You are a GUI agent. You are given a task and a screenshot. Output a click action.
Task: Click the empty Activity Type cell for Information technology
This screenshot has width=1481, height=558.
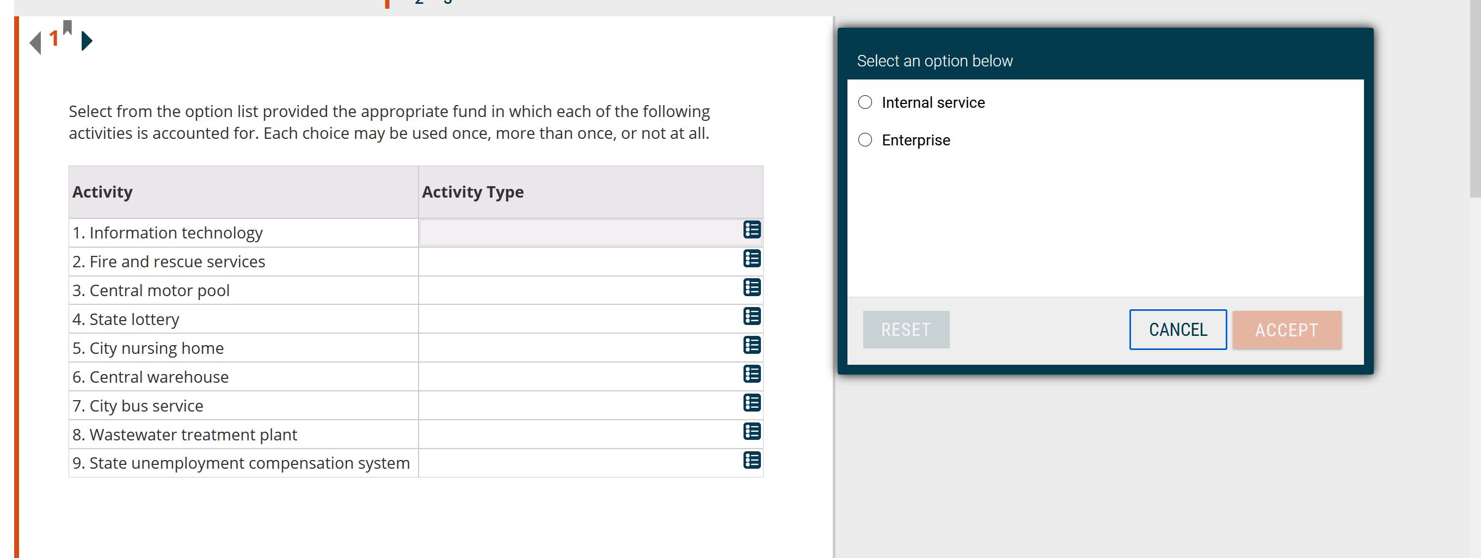pos(575,232)
